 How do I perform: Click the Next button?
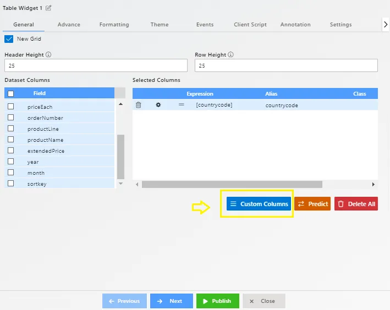(x=172, y=301)
